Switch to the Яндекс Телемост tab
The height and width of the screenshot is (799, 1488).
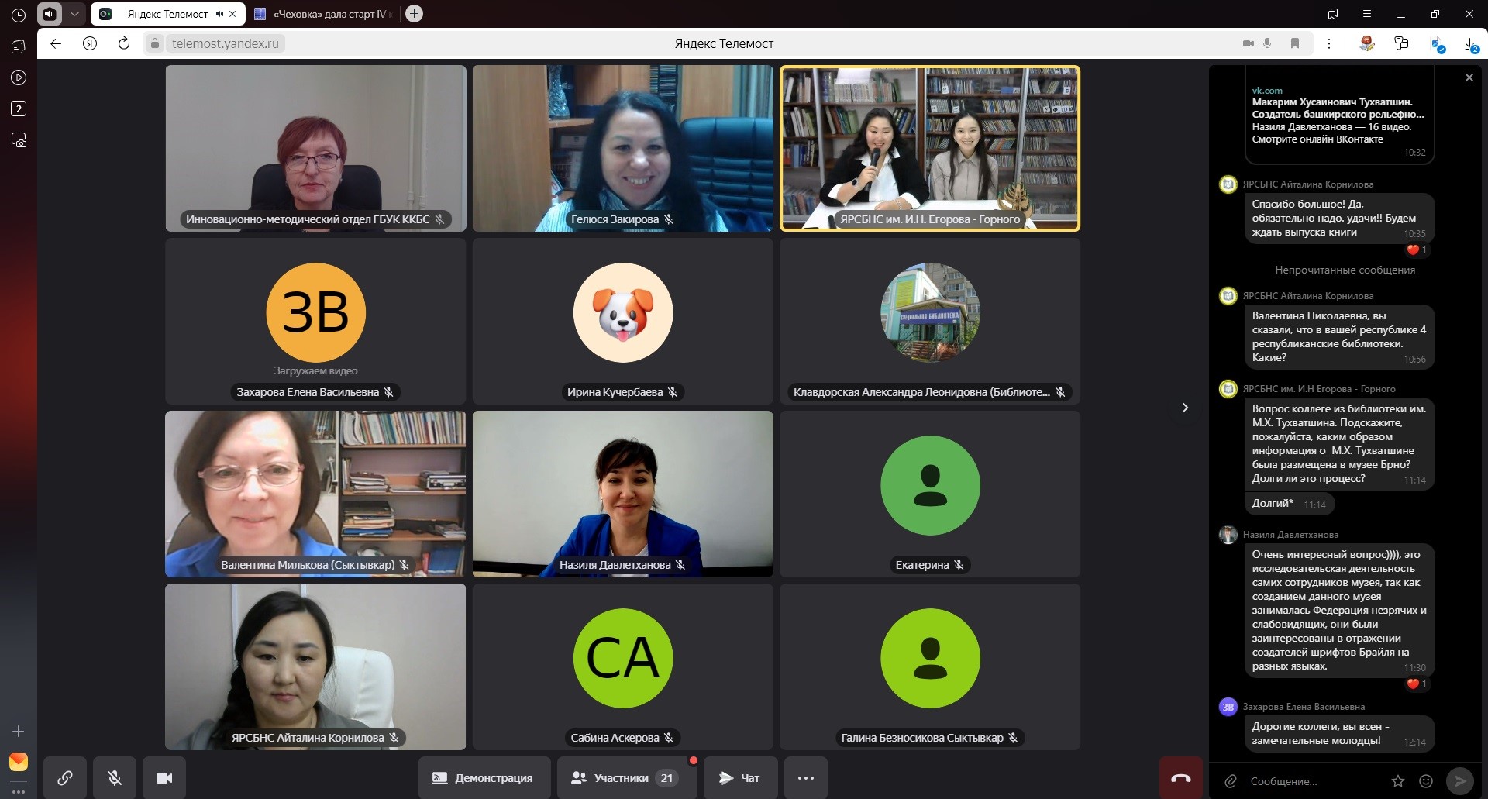tap(167, 14)
